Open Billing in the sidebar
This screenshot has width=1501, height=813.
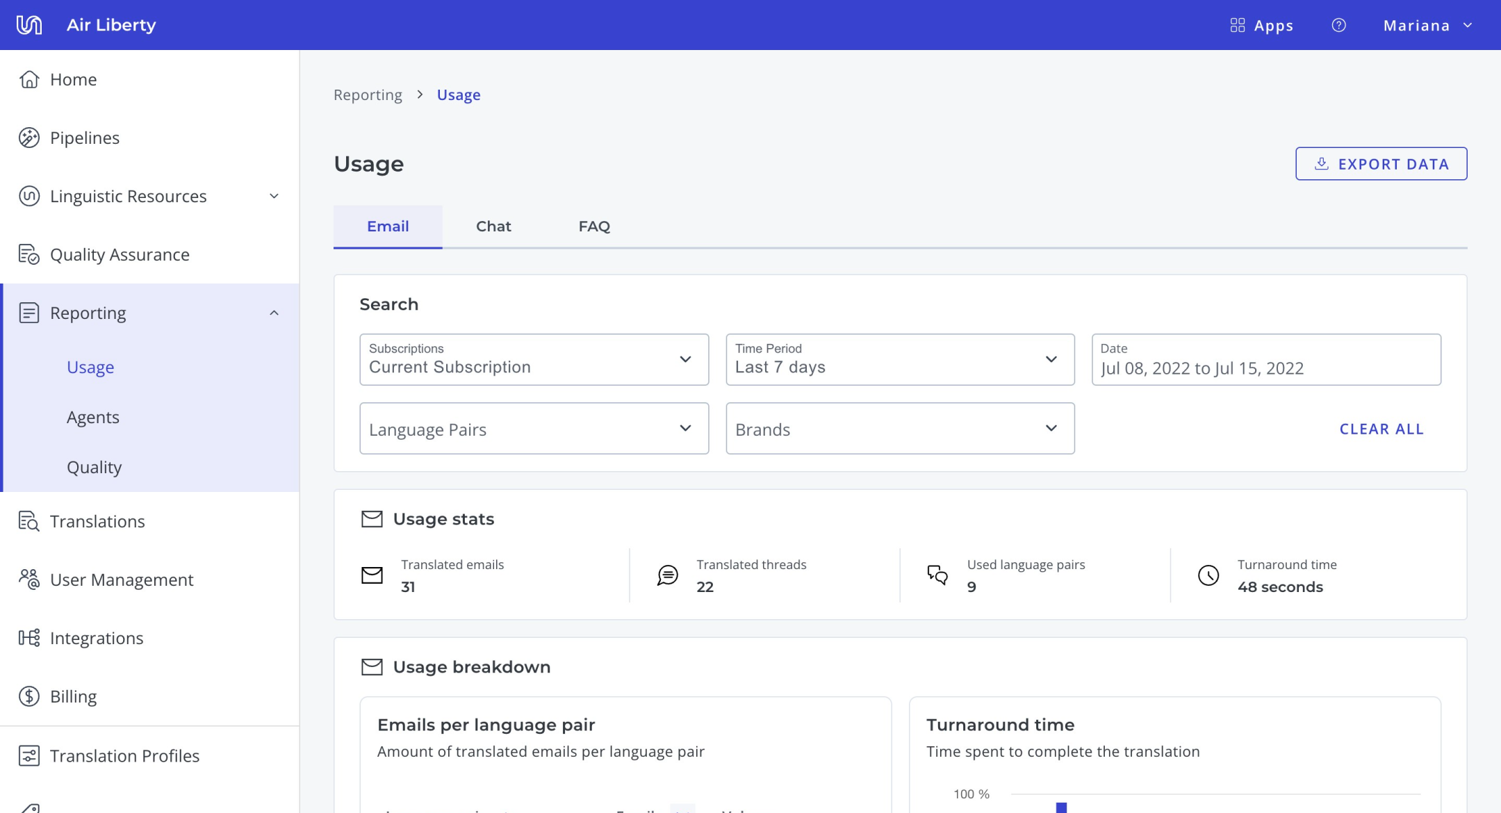point(149,696)
